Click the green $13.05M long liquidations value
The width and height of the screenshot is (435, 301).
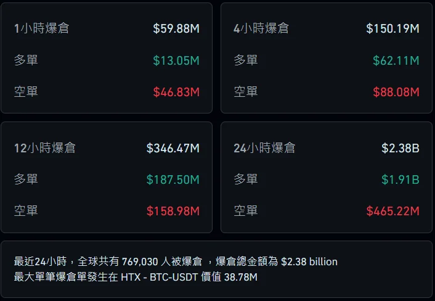coord(176,60)
